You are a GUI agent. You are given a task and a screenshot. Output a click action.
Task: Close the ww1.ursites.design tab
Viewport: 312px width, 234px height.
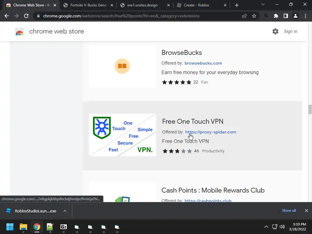point(168,5)
